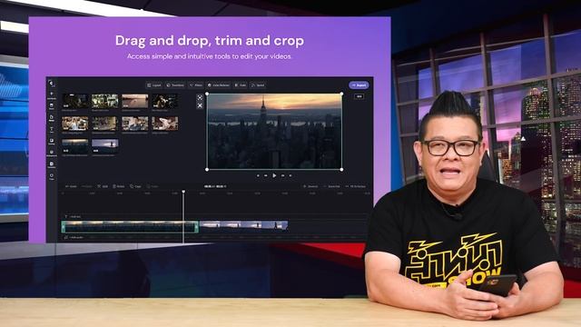Split the clip with the scissors tool
Screen dimensions: 581x327
(x=103, y=186)
